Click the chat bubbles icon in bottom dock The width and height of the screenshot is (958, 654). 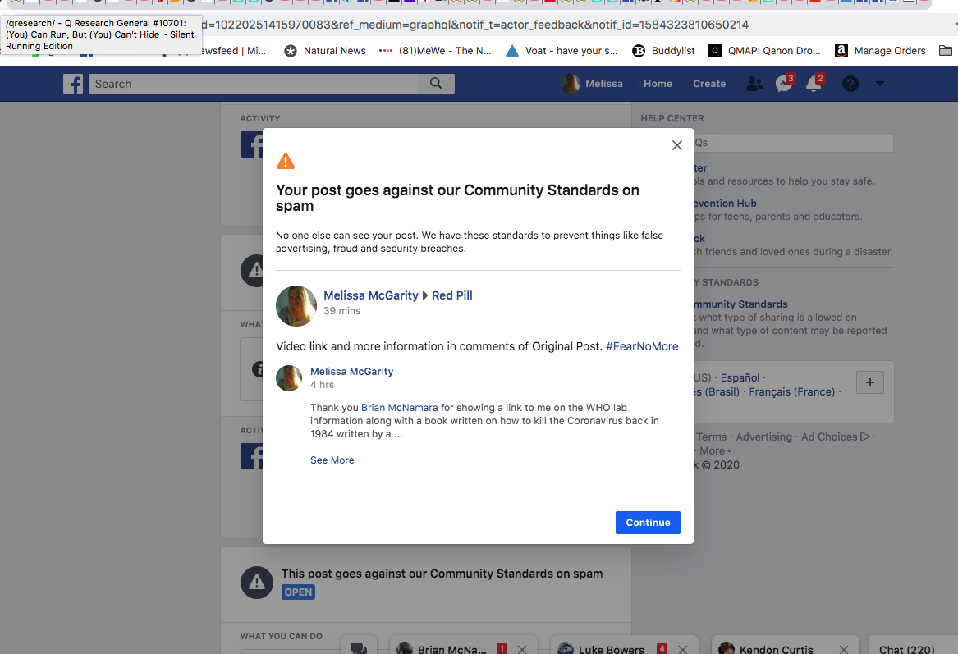pos(359,648)
